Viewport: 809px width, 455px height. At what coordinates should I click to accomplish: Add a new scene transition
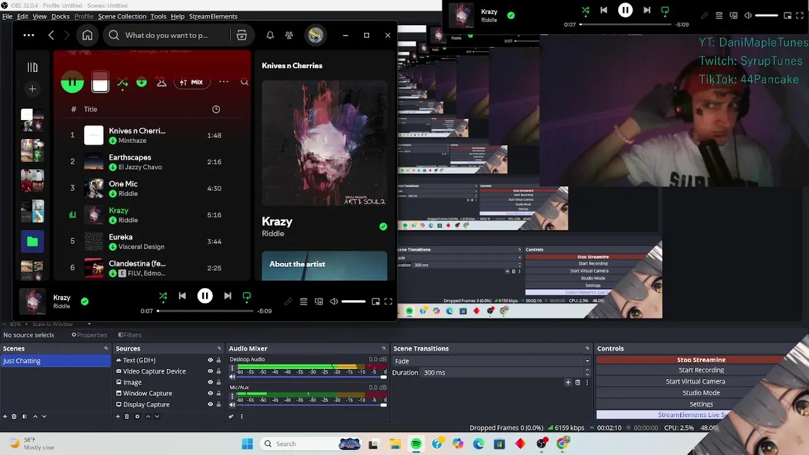(568, 382)
